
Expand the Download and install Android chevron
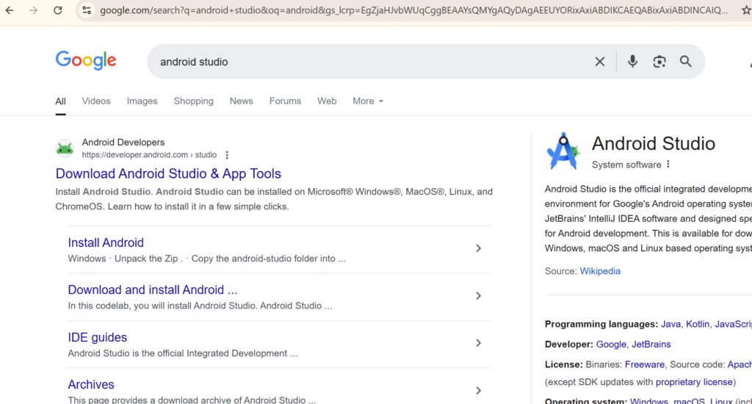pyautogui.click(x=478, y=295)
